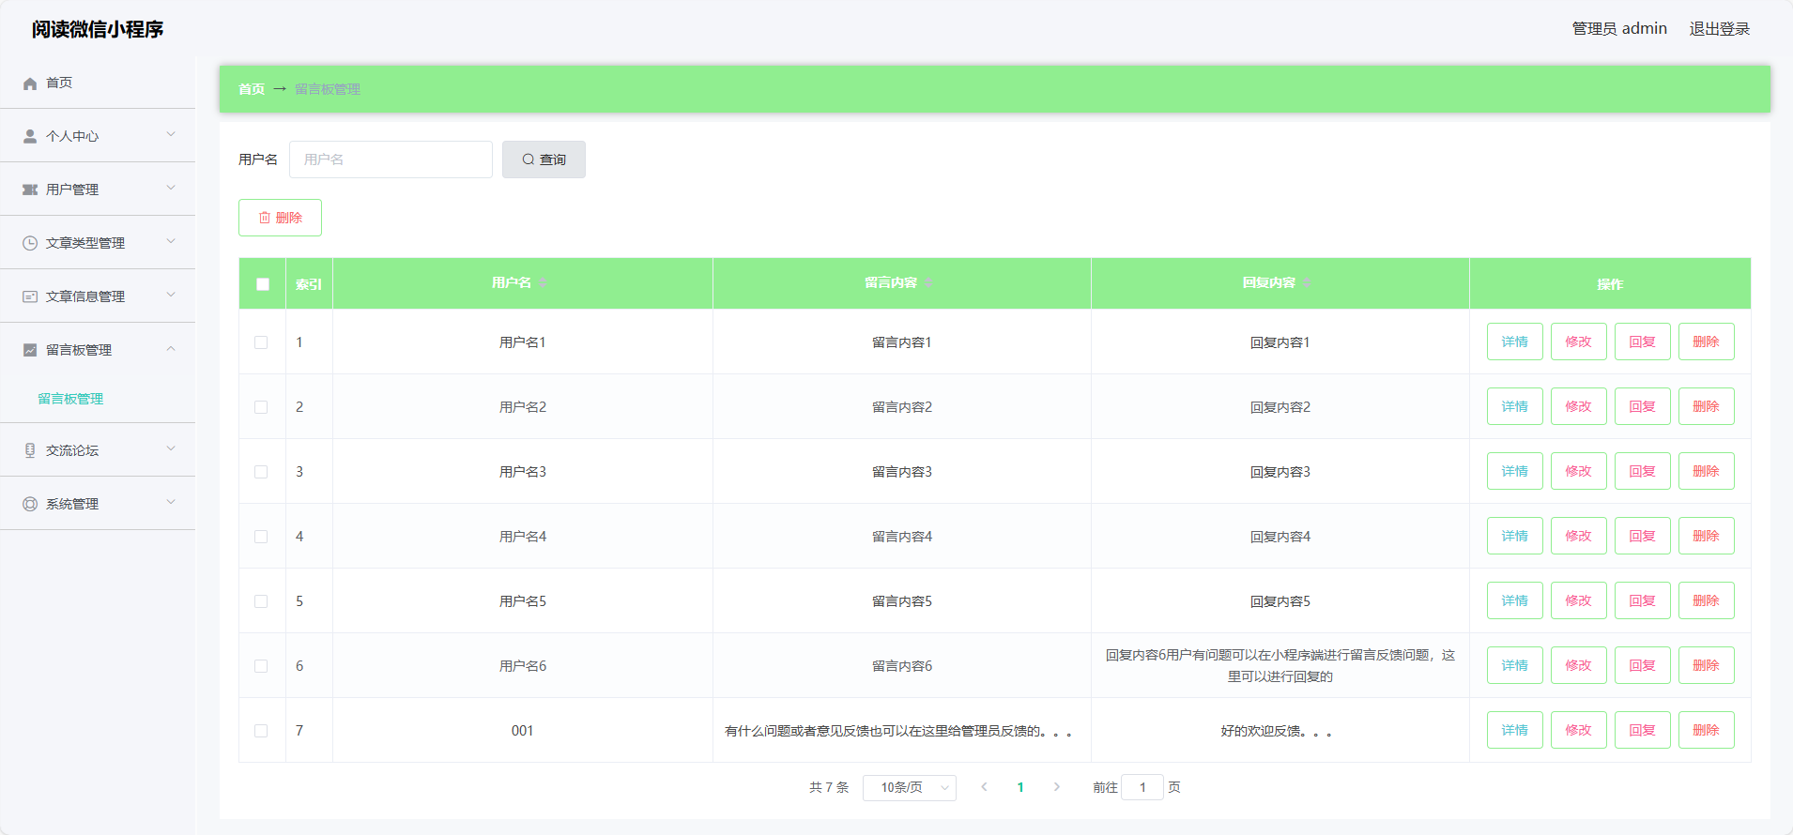Select page 1 in the pagination
The image size is (1793, 835).
1020,787
